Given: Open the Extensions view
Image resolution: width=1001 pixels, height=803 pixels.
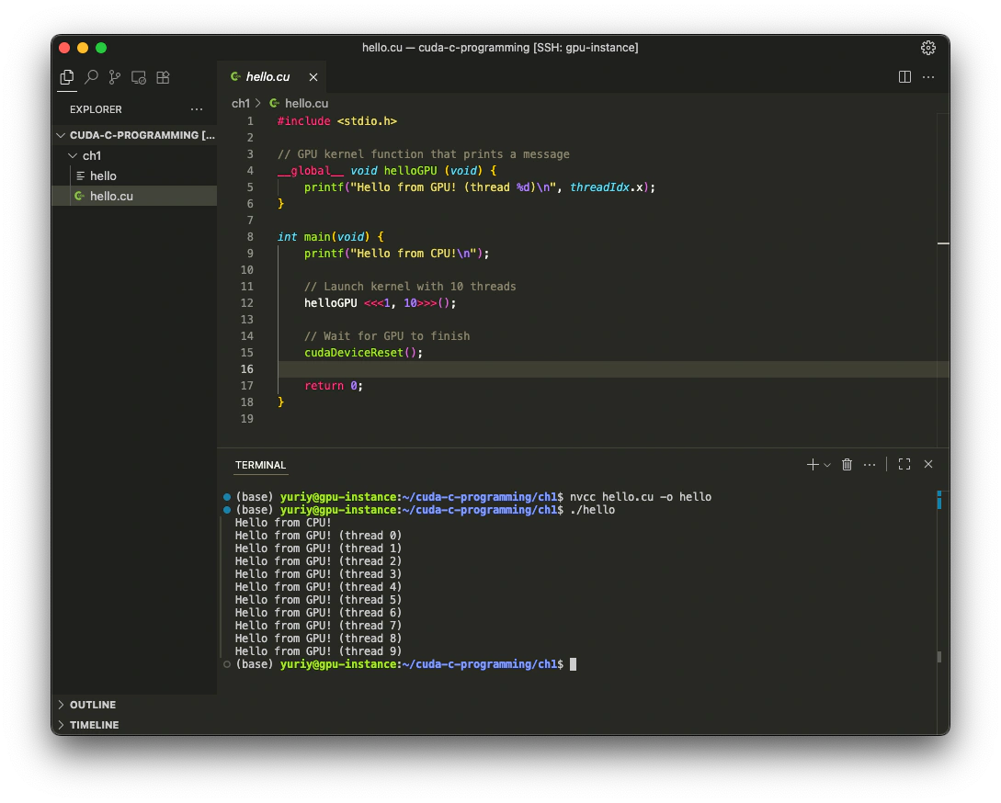Looking at the screenshot, I should click(x=163, y=77).
